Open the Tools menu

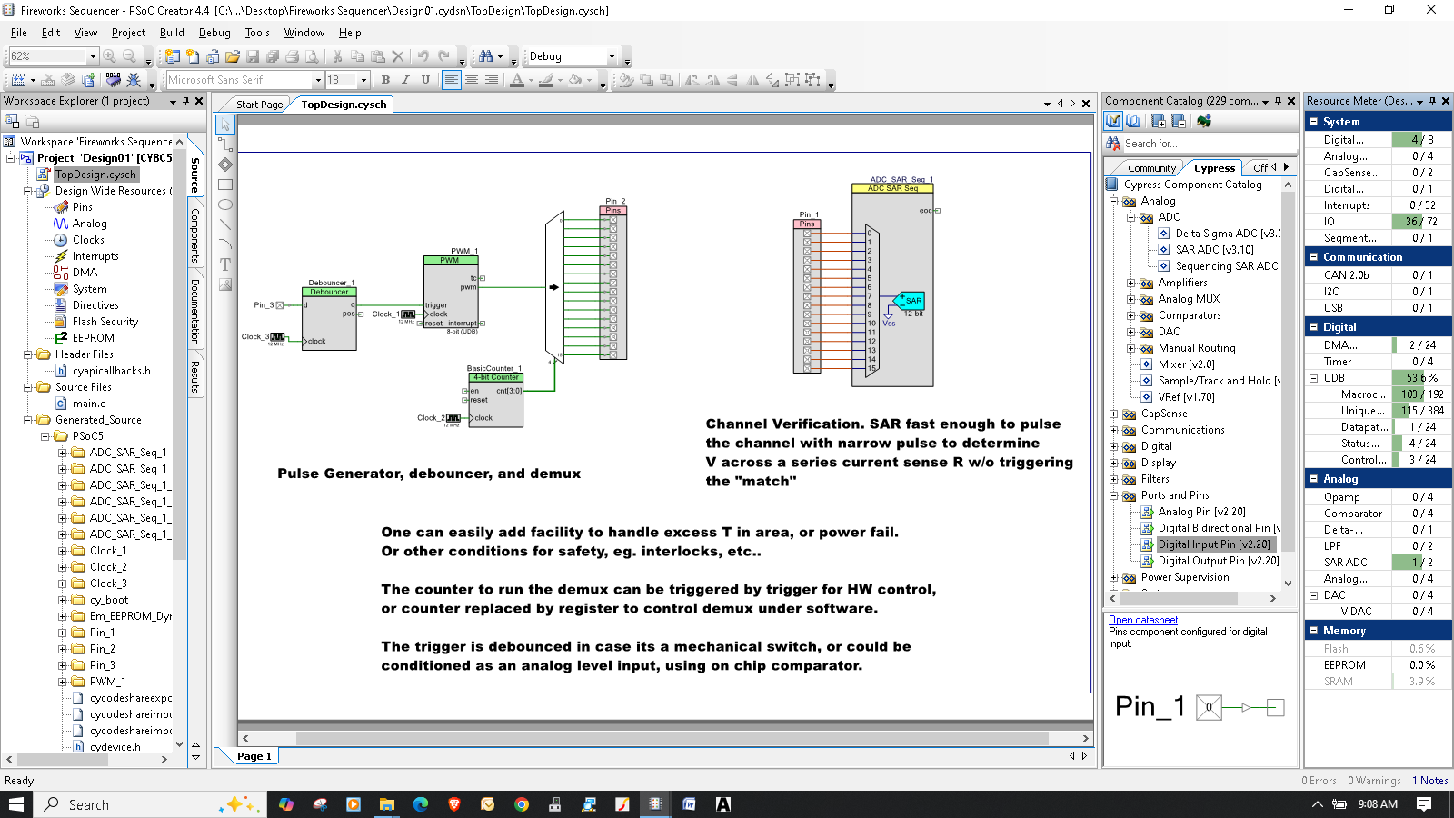click(257, 33)
